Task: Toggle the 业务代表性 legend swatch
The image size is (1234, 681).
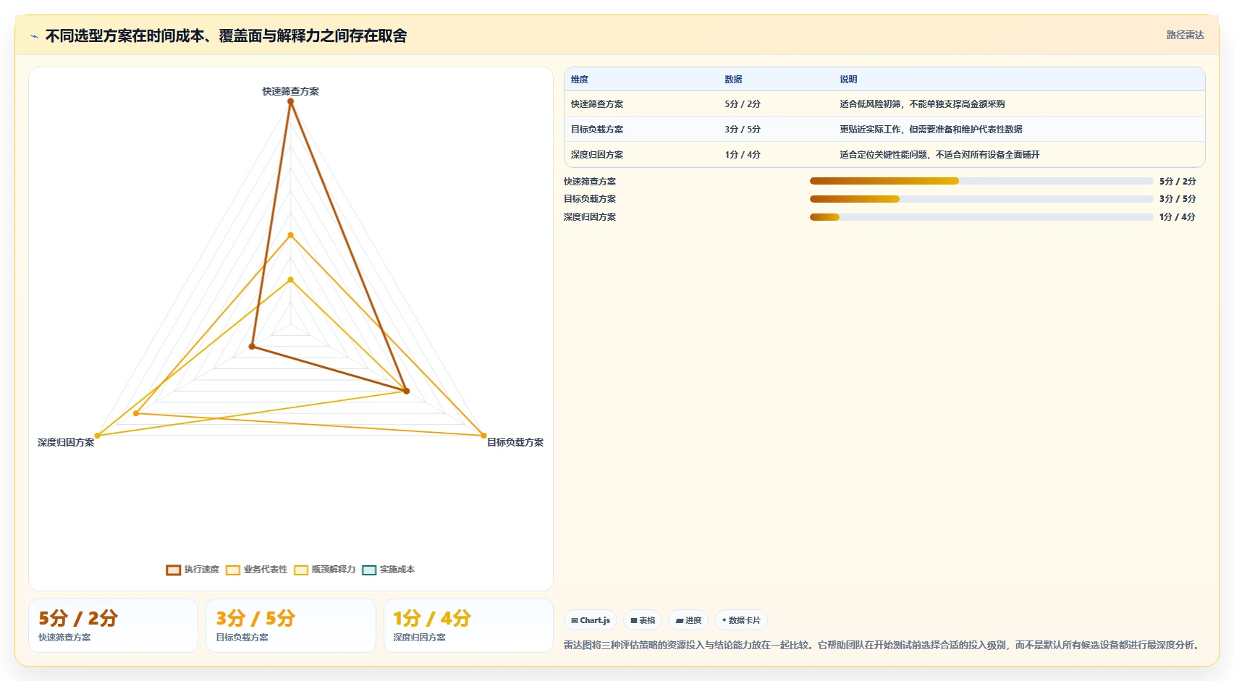Action: [233, 570]
